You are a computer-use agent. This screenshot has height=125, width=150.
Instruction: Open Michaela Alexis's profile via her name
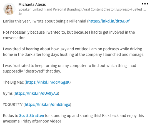(x=32, y=4)
